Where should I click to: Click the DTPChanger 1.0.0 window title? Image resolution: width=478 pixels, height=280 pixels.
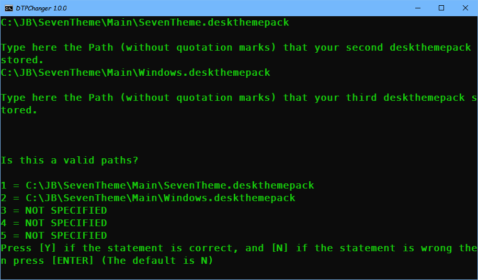tap(41, 8)
